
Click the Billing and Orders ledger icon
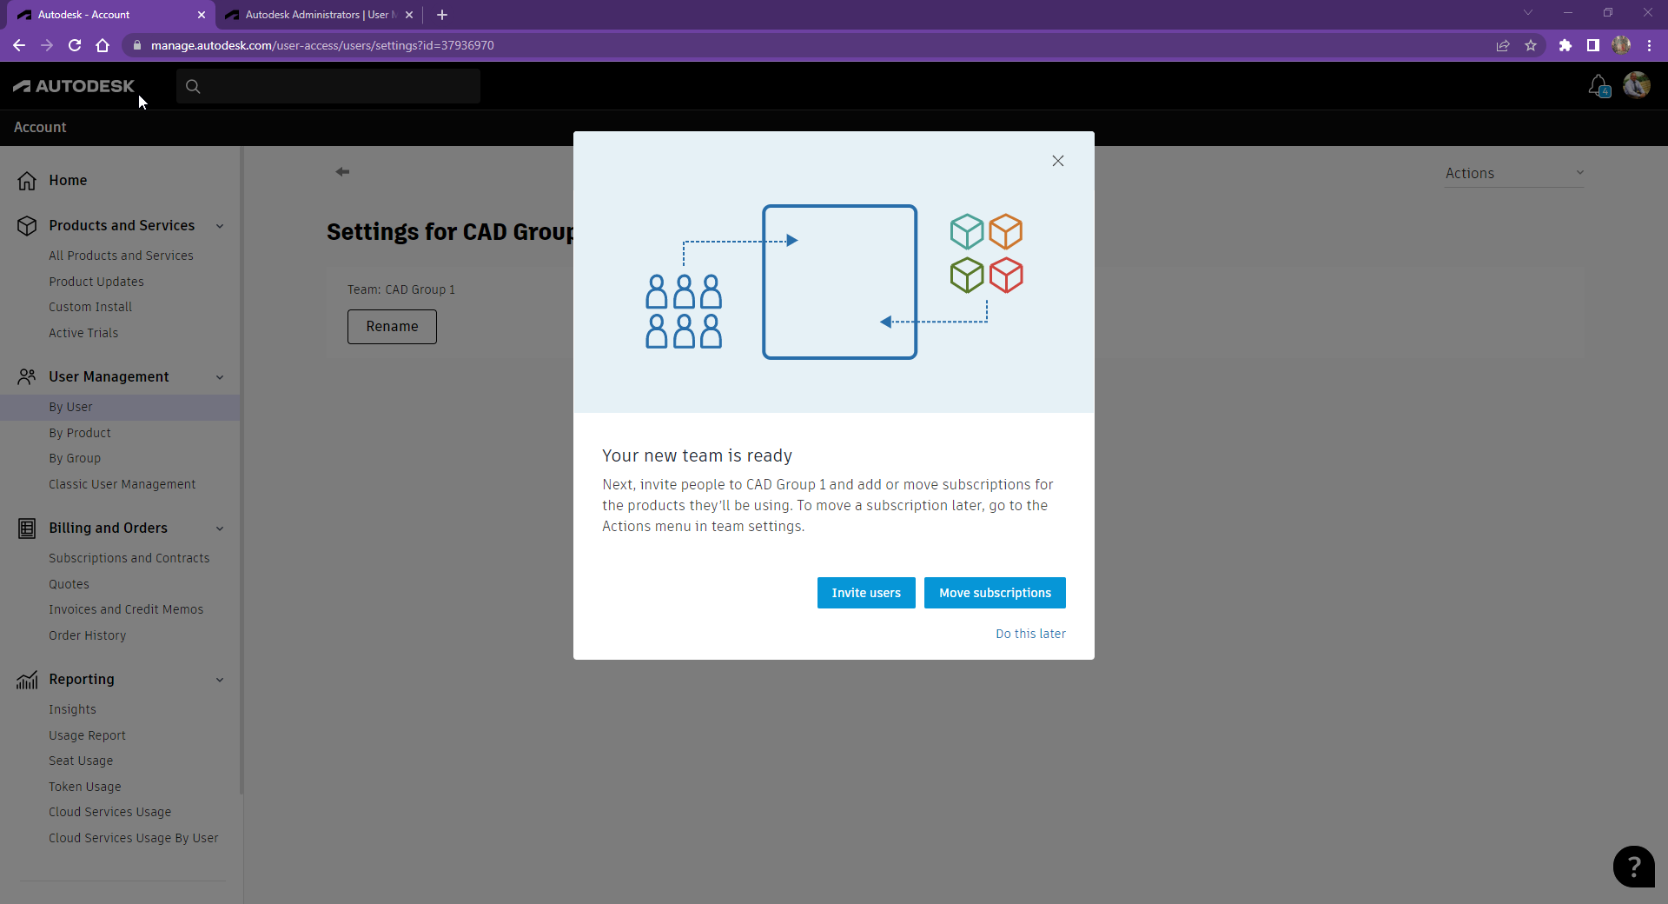click(x=27, y=528)
